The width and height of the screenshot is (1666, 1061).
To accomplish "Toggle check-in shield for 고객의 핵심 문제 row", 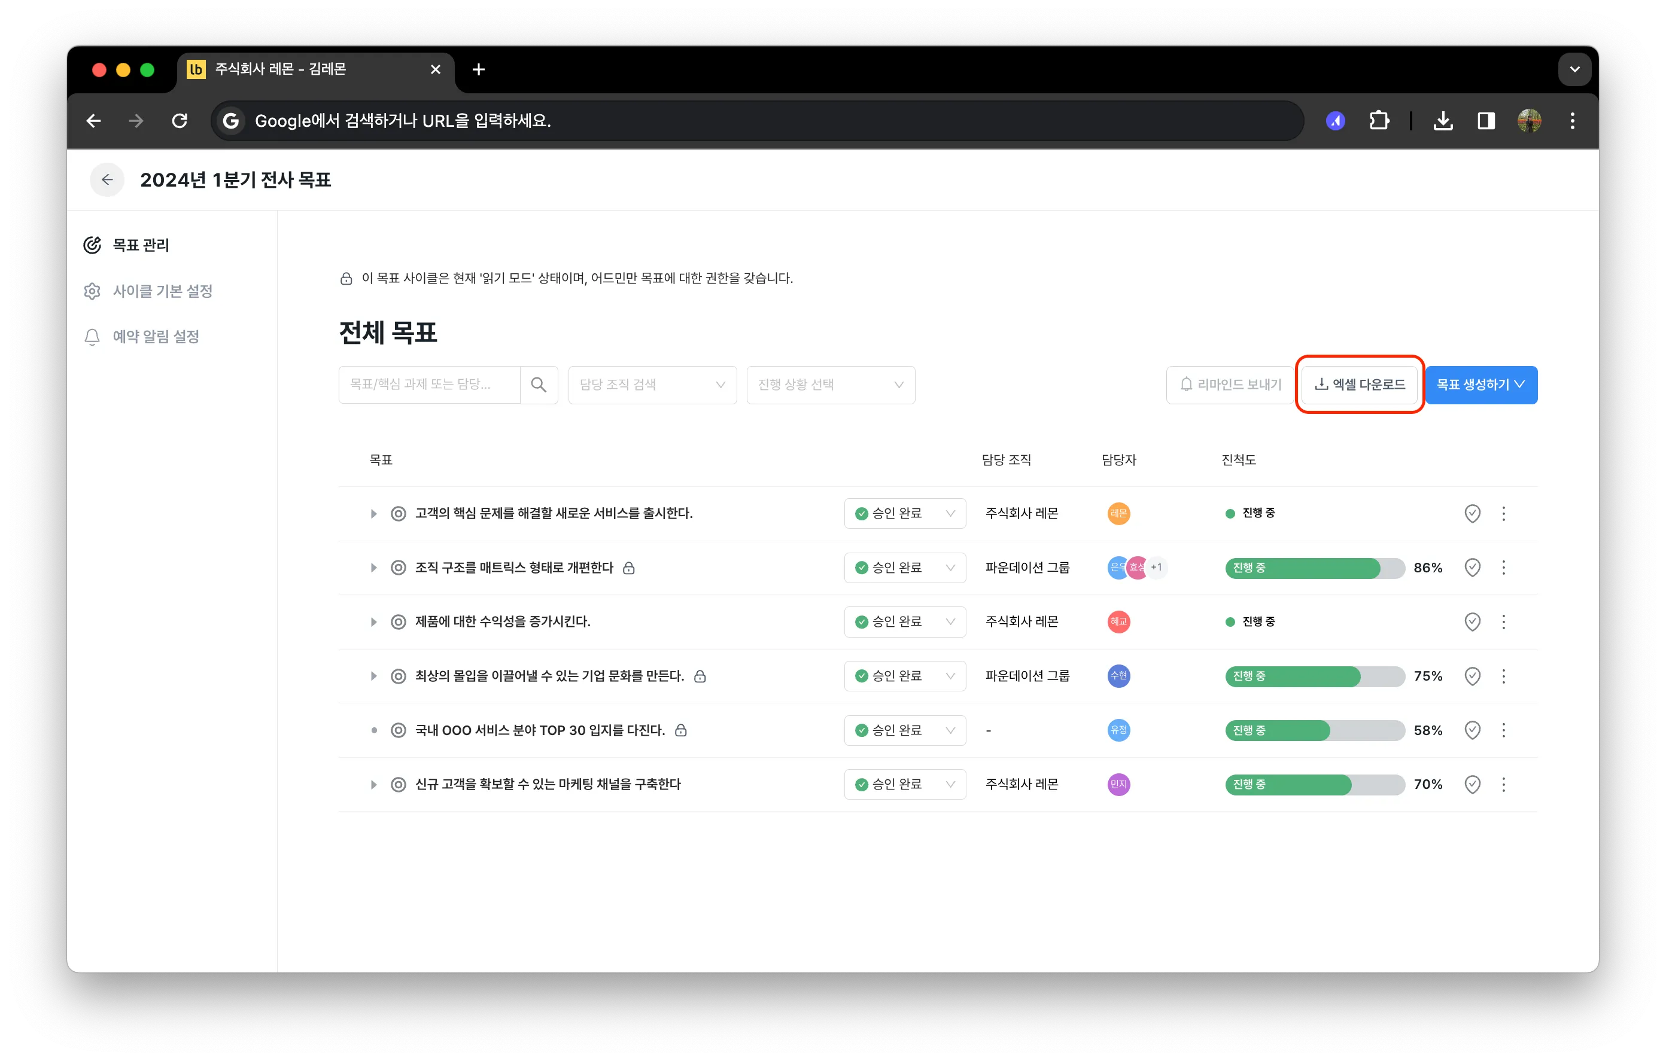I will (x=1472, y=513).
